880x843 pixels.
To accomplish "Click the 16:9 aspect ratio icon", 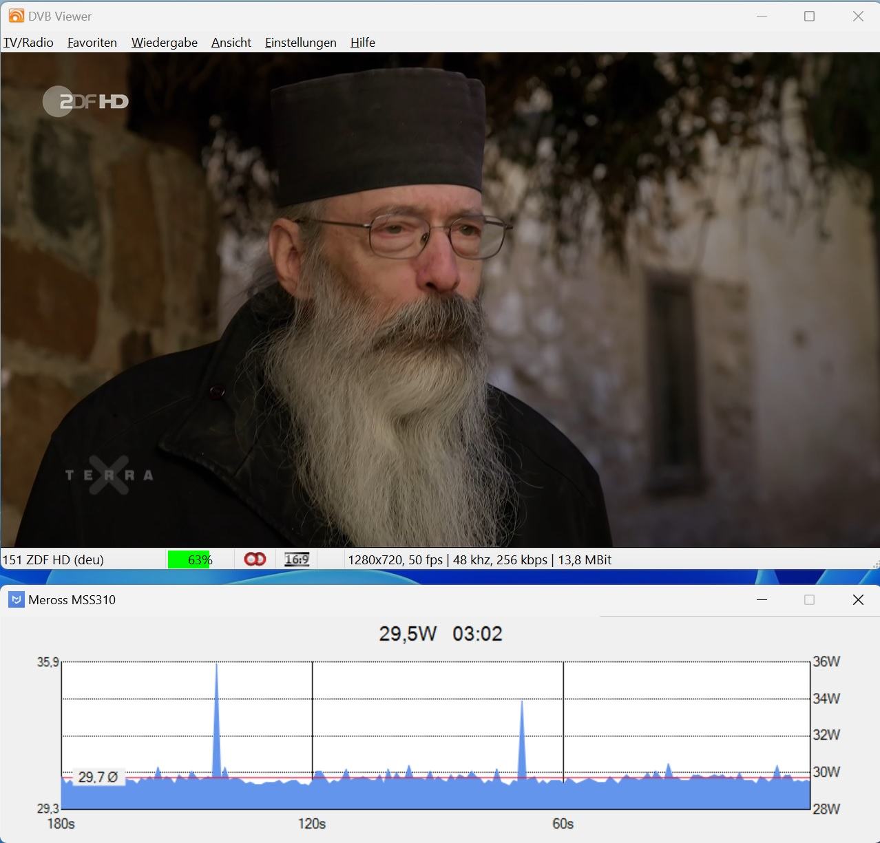I will (297, 559).
